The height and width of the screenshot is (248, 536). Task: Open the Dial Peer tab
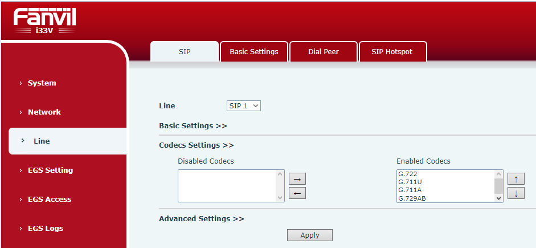pyautogui.click(x=324, y=51)
